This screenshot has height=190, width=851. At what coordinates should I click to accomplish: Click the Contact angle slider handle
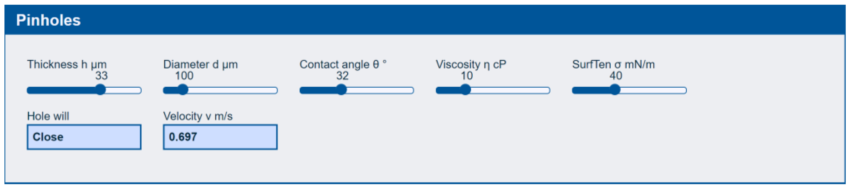point(341,90)
